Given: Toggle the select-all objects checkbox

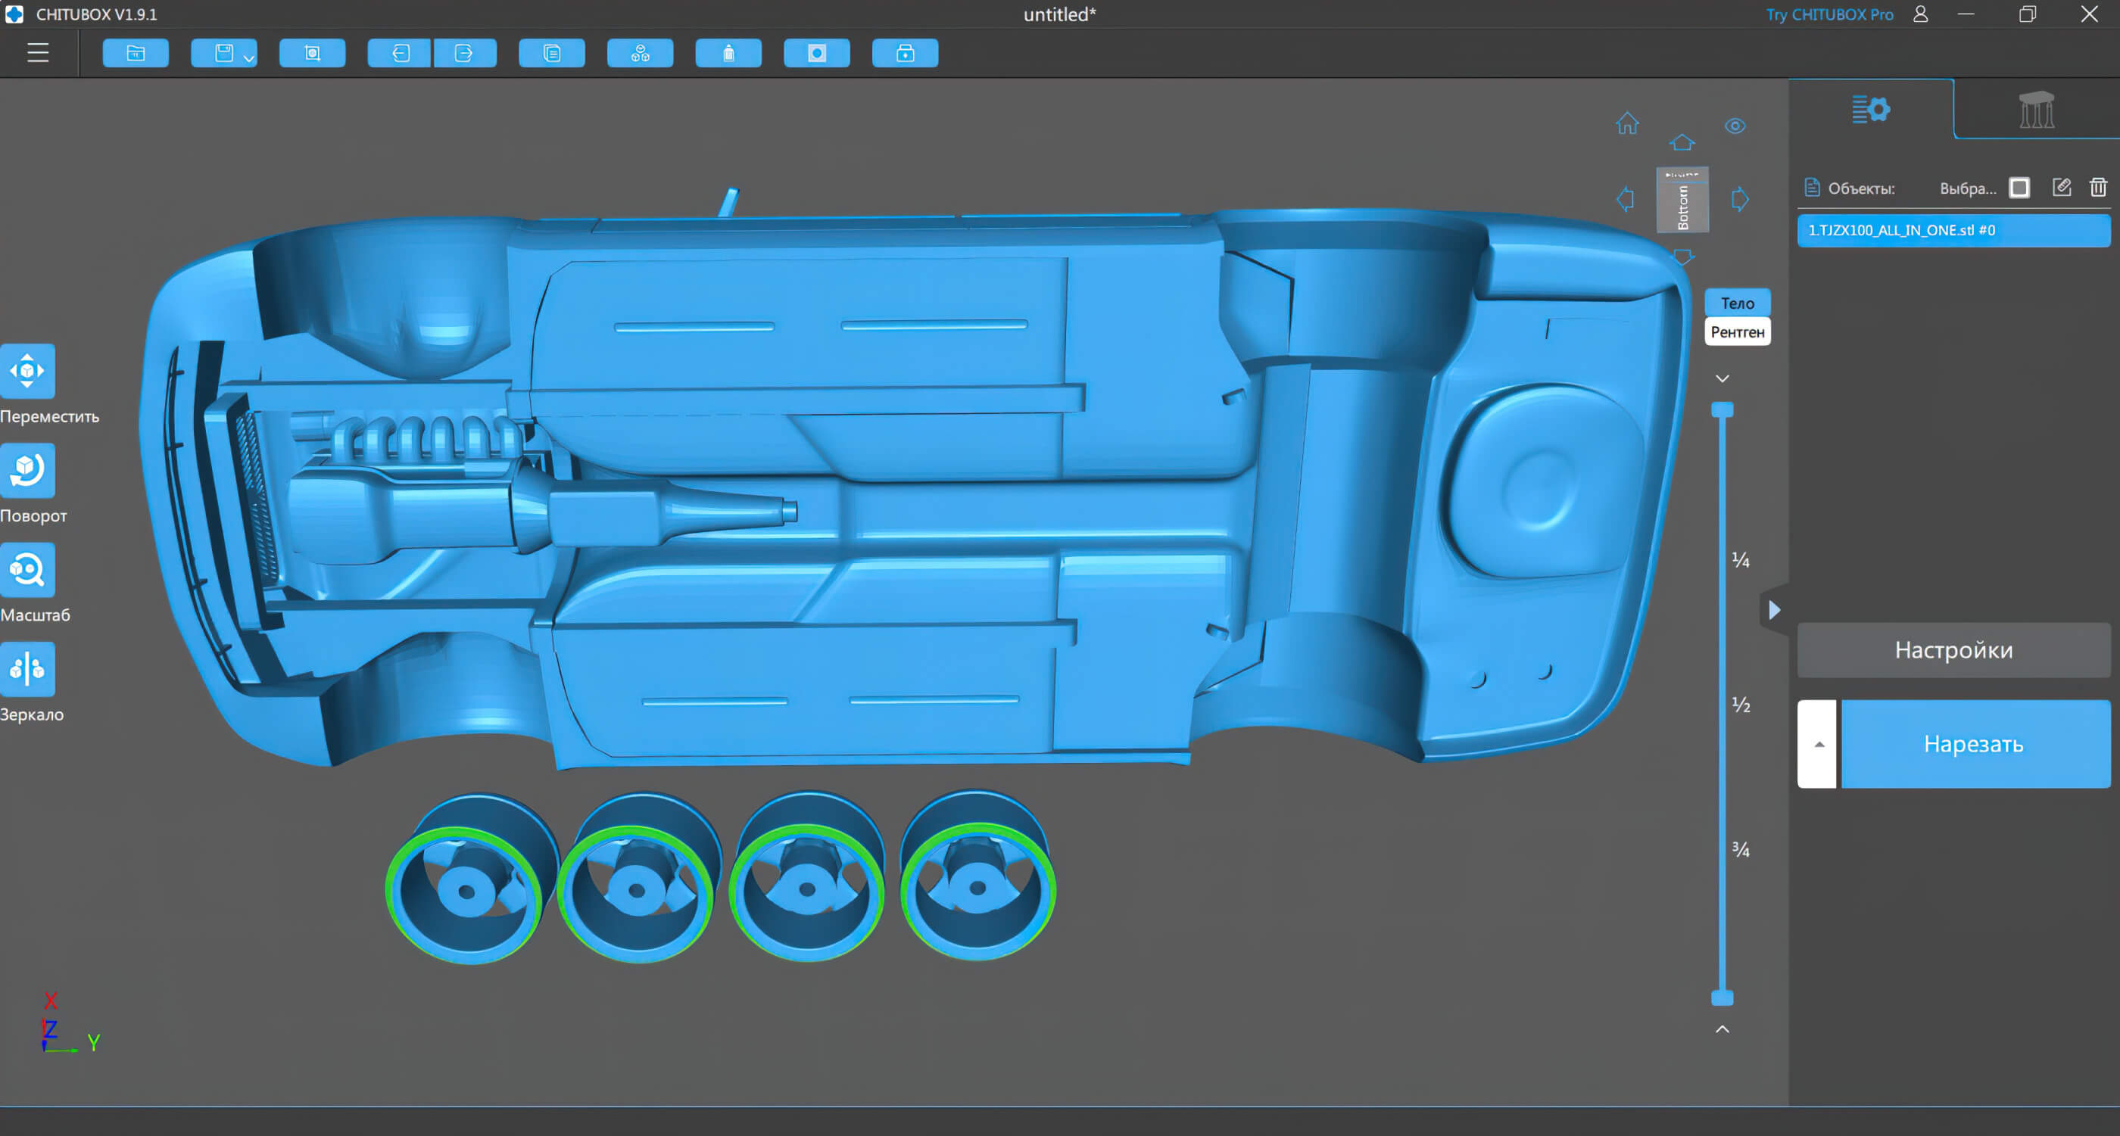Looking at the screenshot, I should (x=2019, y=188).
